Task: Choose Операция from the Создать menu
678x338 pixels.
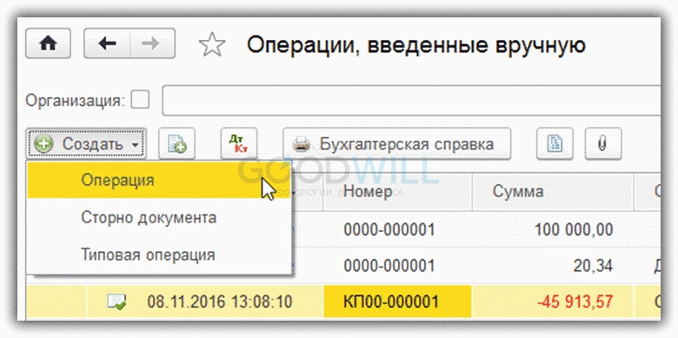Action: tap(159, 180)
